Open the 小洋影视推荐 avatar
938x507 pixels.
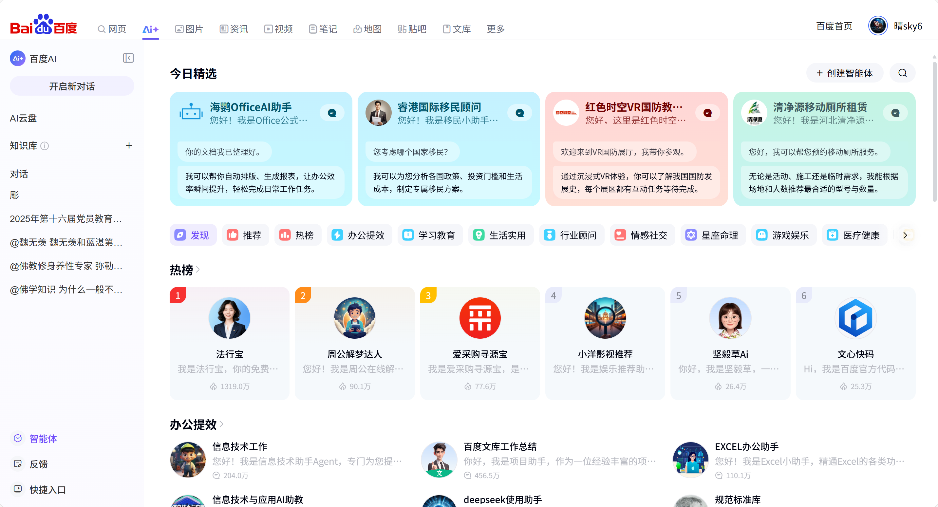[605, 318]
